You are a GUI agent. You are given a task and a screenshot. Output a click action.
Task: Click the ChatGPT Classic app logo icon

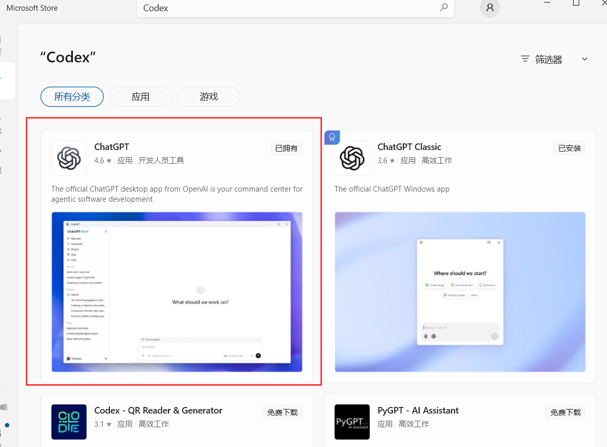(352, 158)
